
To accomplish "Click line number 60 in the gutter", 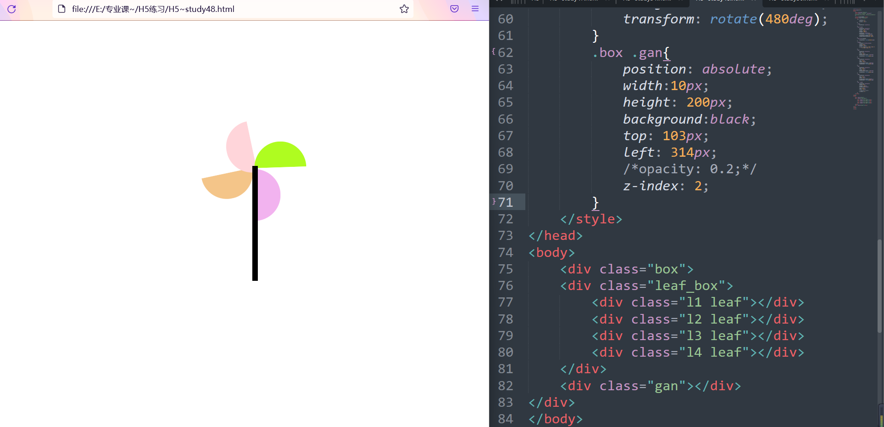I will (505, 19).
